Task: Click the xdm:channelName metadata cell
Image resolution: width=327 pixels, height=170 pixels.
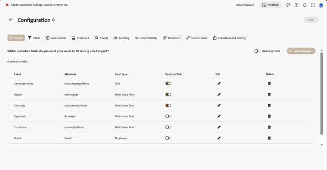Action: 75,105
